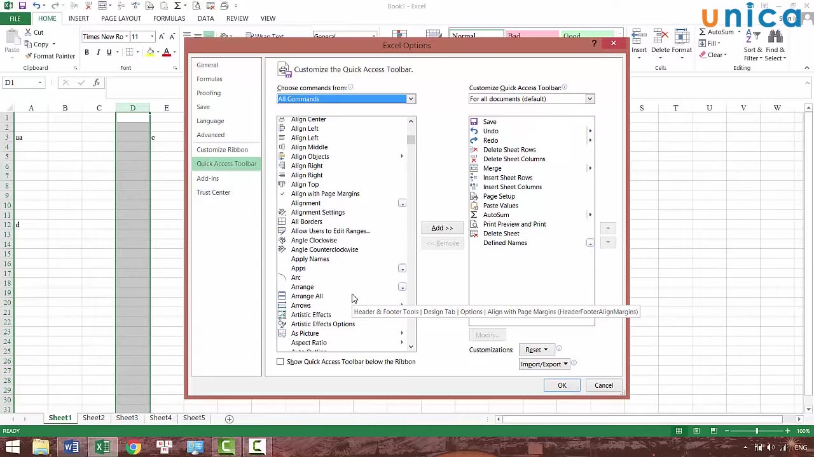Open the font name dropdown
The height and width of the screenshot is (457, 814).
(127, 37)
